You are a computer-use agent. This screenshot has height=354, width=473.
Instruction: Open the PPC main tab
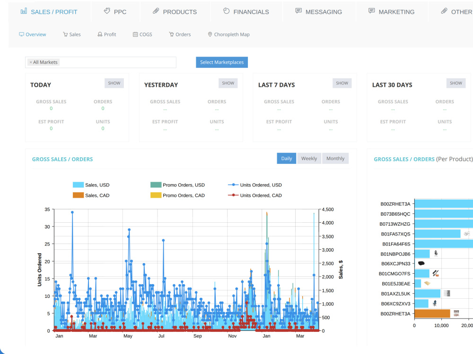115,12
